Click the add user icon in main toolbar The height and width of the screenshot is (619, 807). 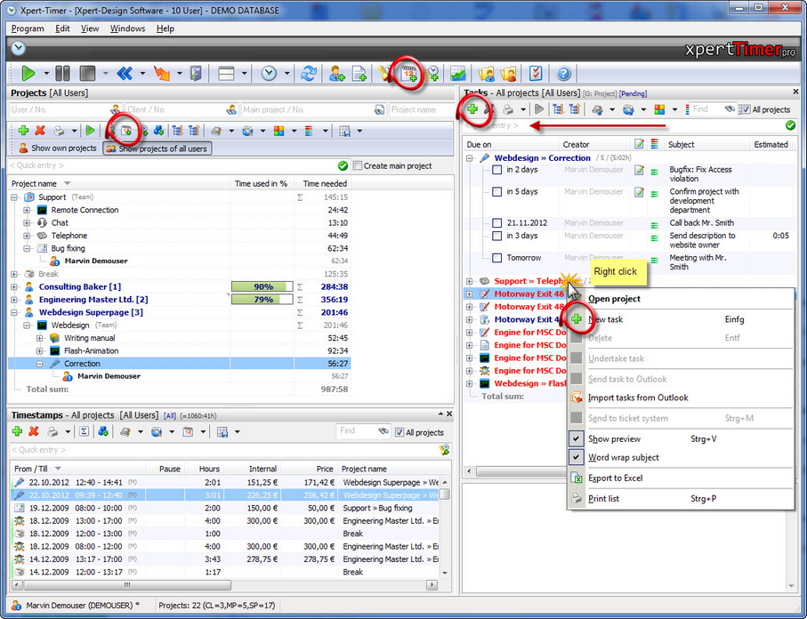coord(336,74)
